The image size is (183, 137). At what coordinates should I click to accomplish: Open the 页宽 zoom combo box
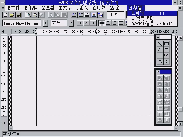(x=116, y=15)
